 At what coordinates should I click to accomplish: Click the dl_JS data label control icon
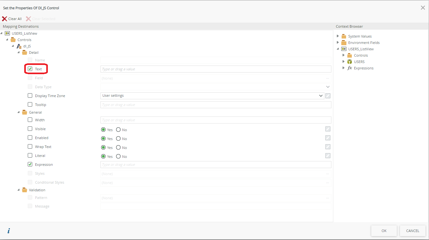click(x=19, y=46)
